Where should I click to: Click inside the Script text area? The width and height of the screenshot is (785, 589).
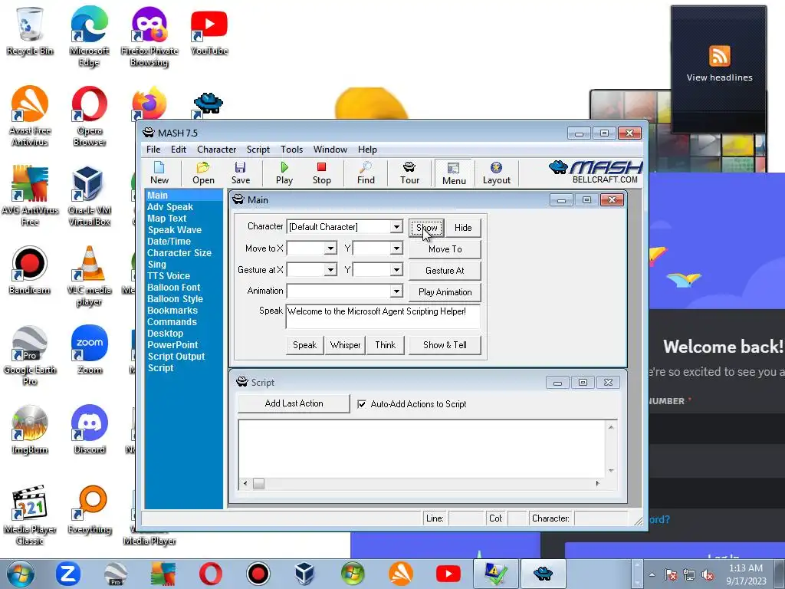[x=422, y=449]
